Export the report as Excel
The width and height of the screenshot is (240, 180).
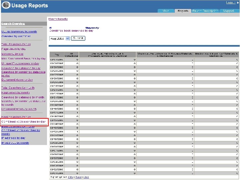(78, 177)
